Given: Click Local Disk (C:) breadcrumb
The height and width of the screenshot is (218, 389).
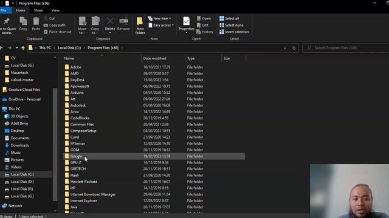Looking at the screenshot, I should pyautogui.click(x=69, y=48).
